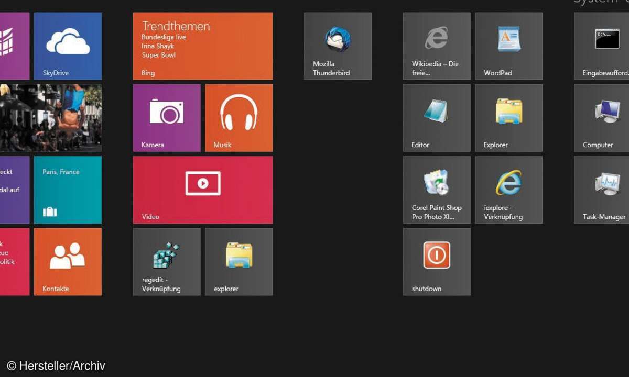Launch Corel Paint Shop Pro Photo
629x377 pixels.
tap(437, 190)
